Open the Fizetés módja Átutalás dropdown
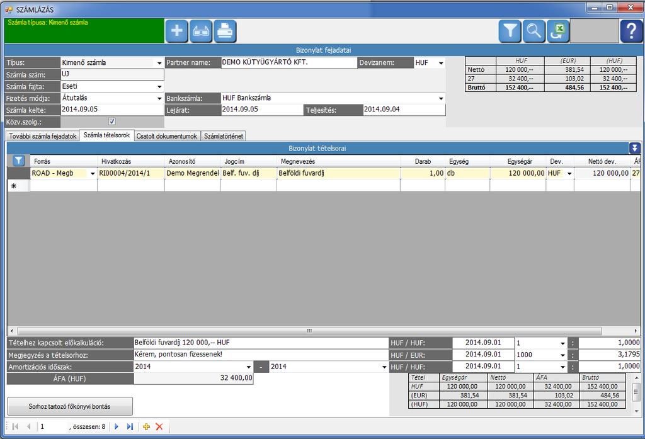645x439 pixels. coord(159,98)
